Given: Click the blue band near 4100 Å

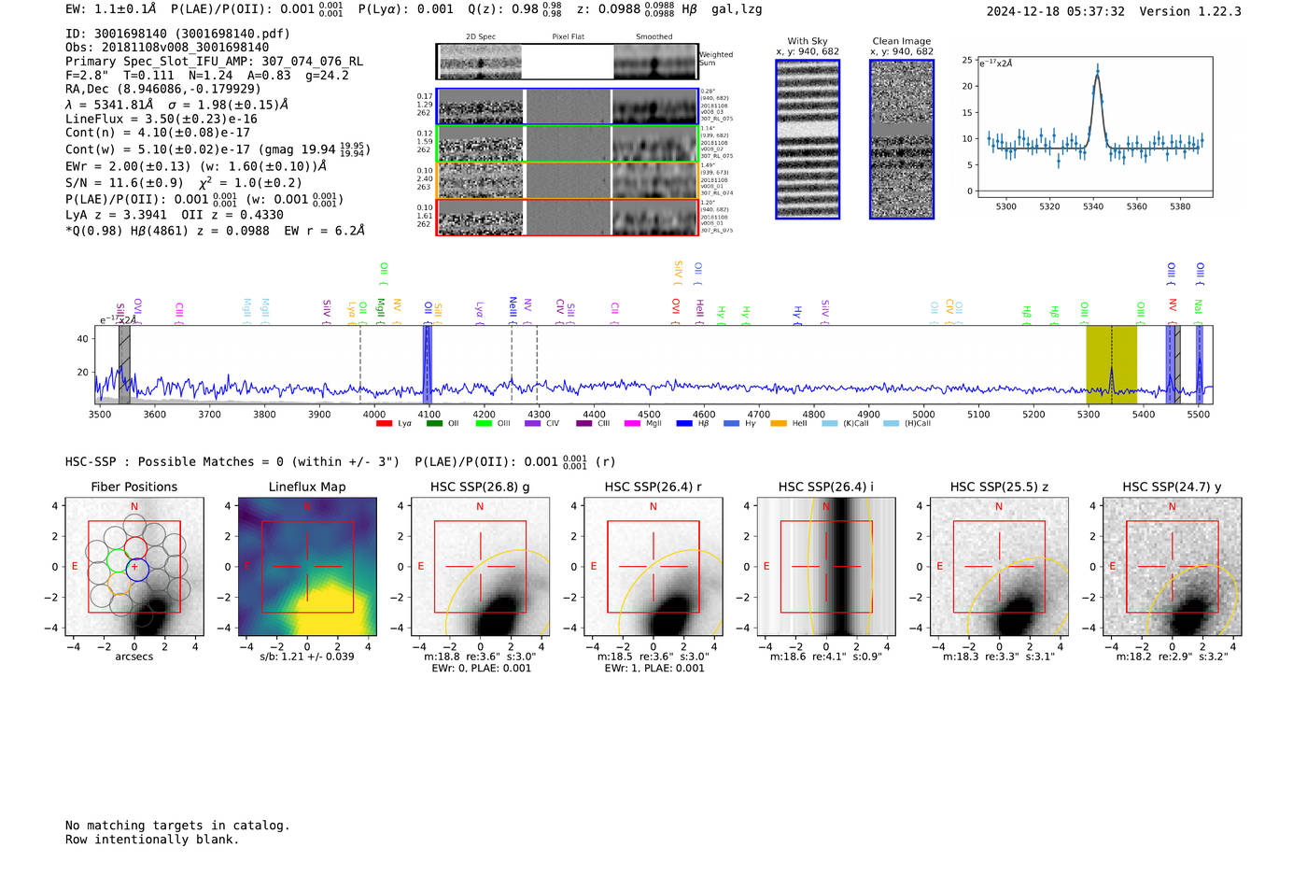Looking at the screenshot, I should click(x=428, y=364).
